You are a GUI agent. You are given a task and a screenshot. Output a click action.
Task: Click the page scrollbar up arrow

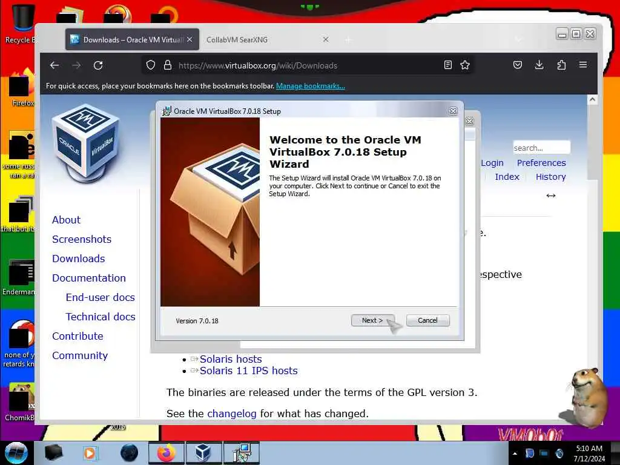[592, 100]
